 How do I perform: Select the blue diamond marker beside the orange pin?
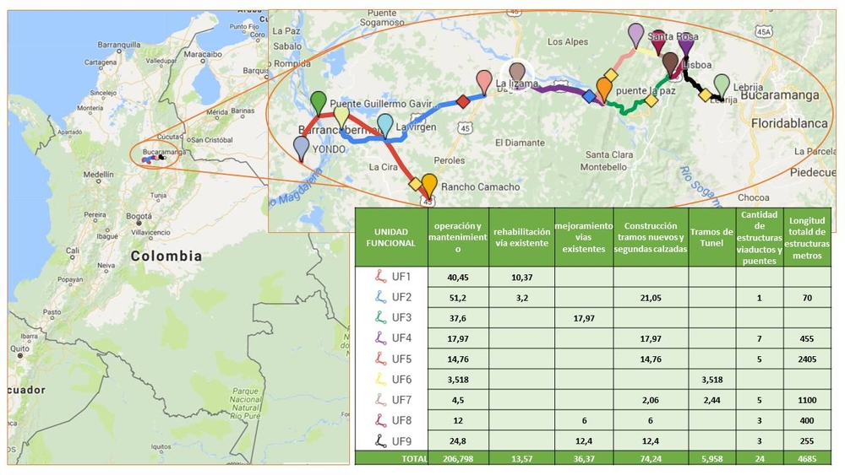point(590,97)
